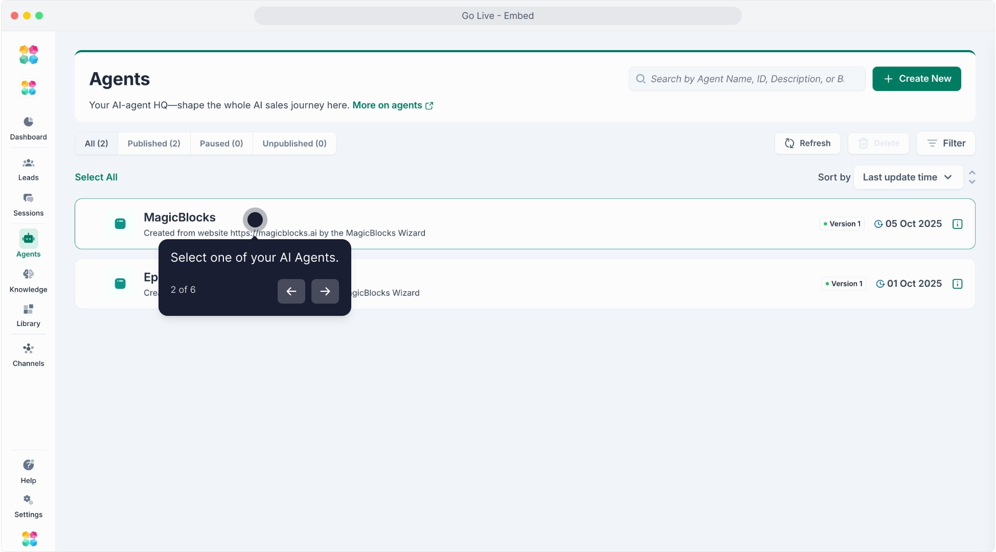Click the MagicBlocks agent teal icon
The width and height of the screenshot is (996, 552).
(120, 224)
